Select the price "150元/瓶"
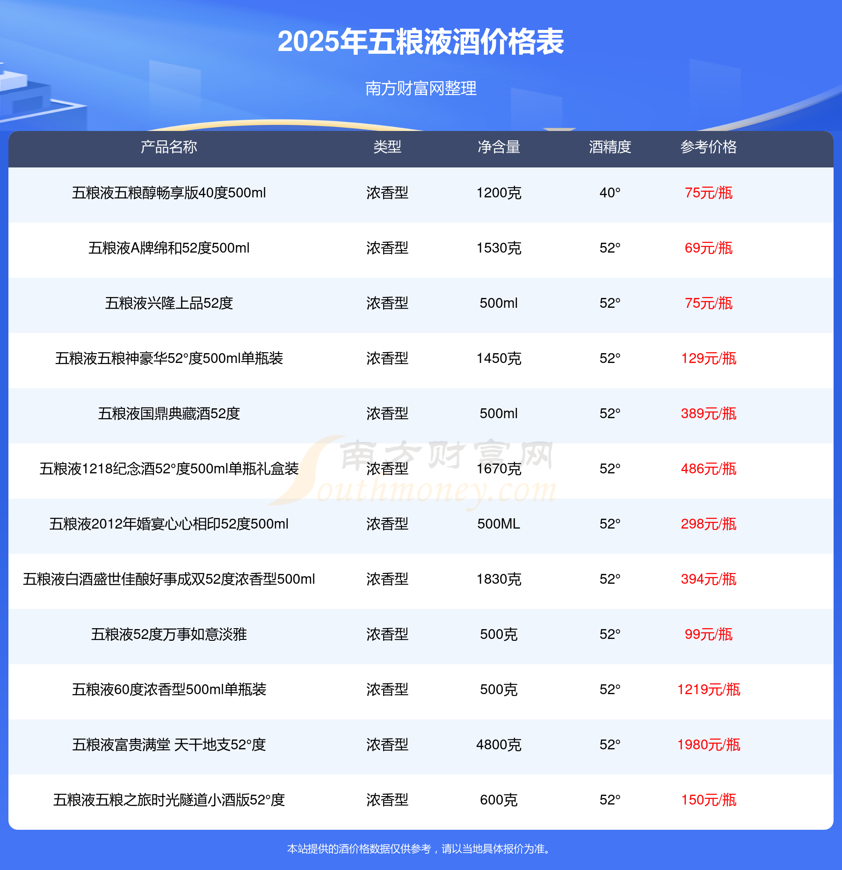Screen dimensions: 842x870 click(709, 800)
